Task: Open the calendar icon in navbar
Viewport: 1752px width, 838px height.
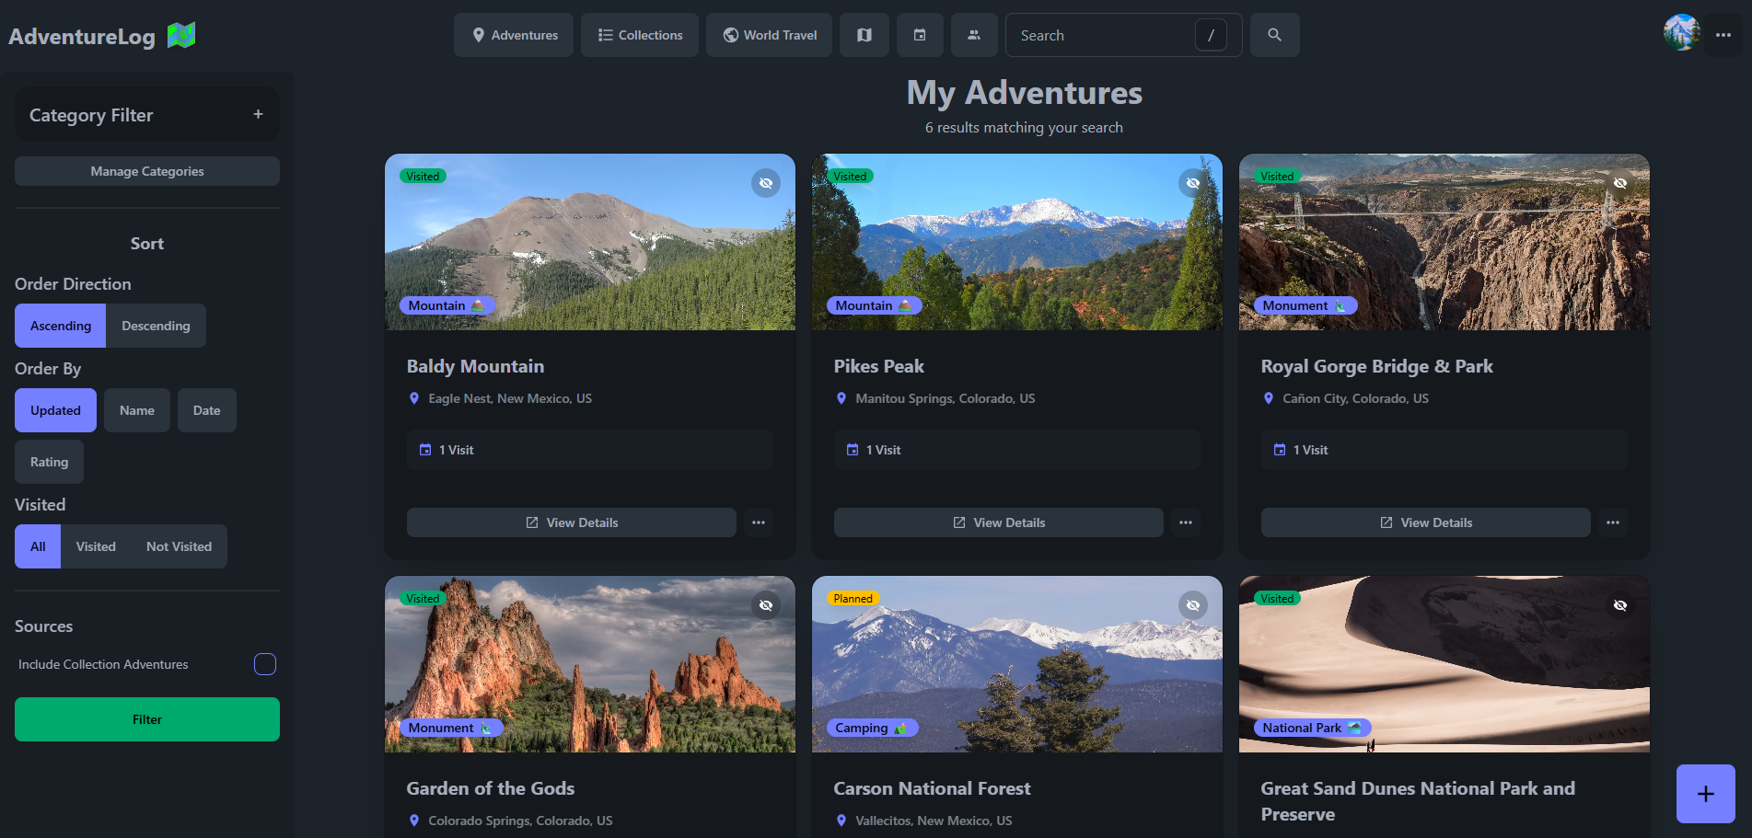Action: (x=920, y=35)
